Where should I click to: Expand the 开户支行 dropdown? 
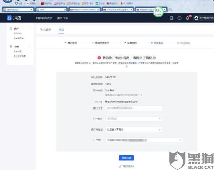(144, 140)
